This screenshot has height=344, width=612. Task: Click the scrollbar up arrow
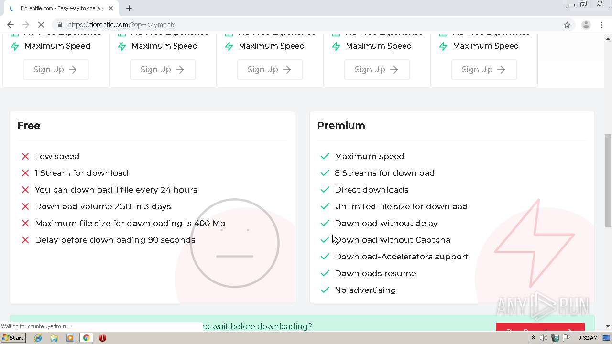tap(608, 38)
